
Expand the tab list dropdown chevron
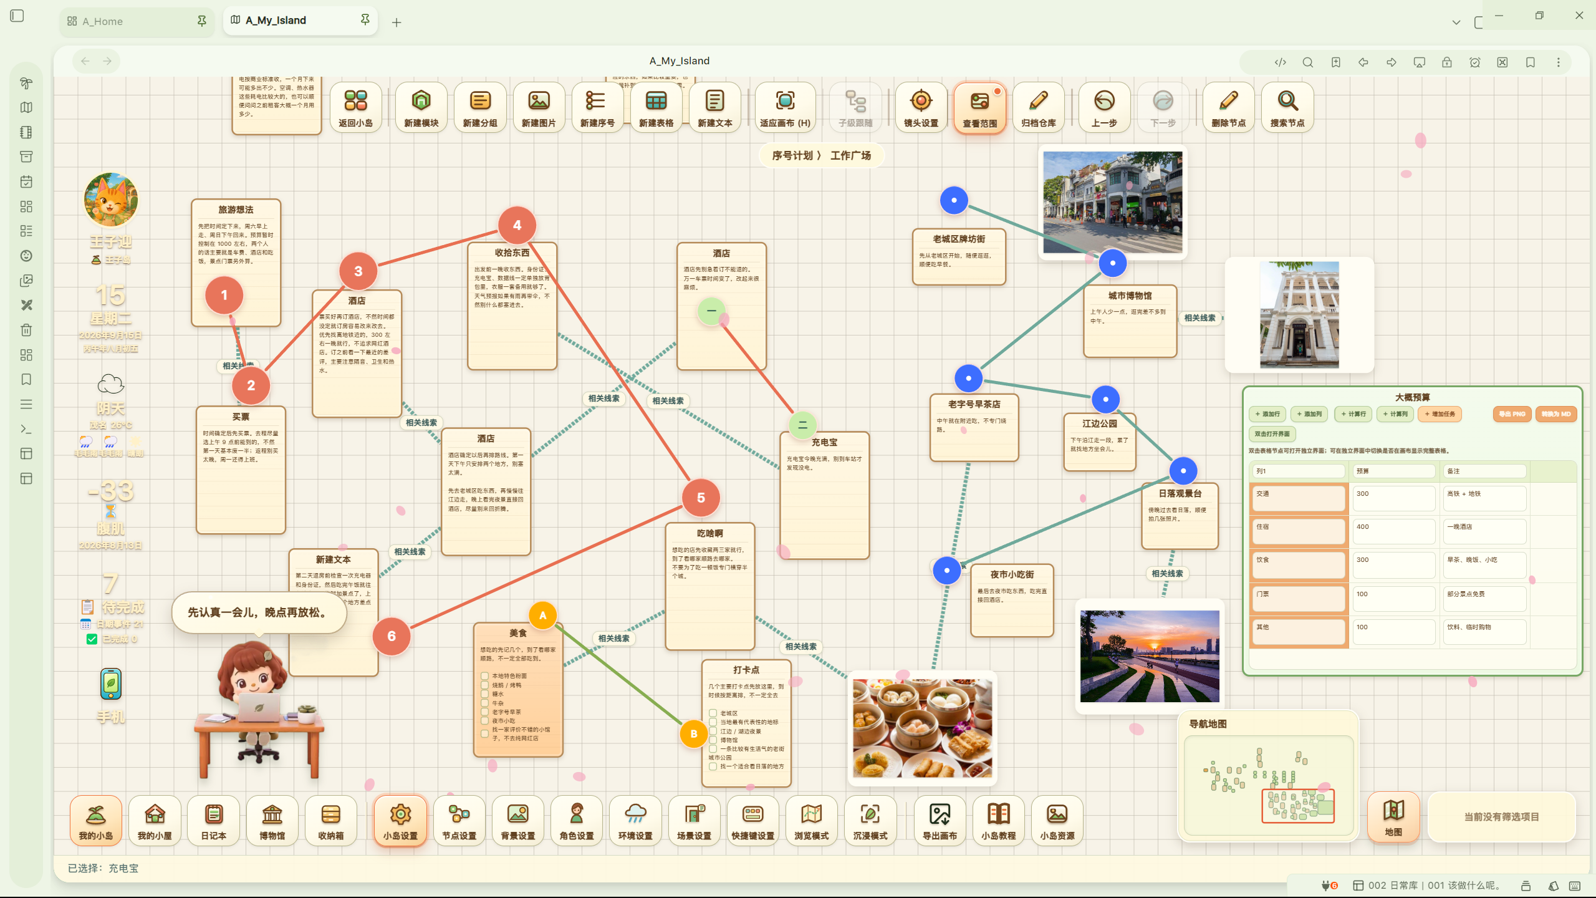click(1456, 22)
